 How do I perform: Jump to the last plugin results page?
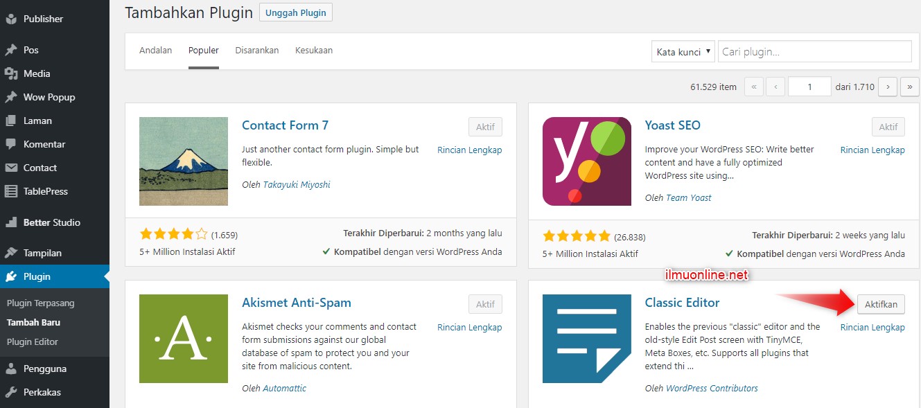(x=909, y=87)
